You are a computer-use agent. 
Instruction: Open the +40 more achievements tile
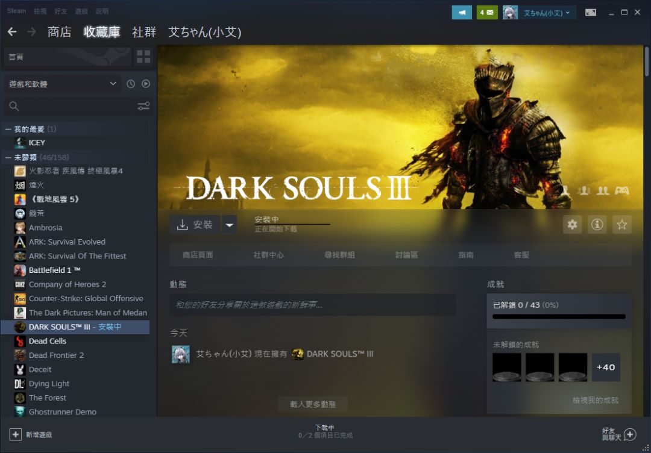[x=606, y=367]
